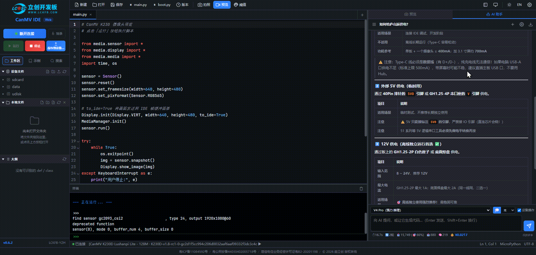Close the main.py editor tab
The image size is (536, 255).
pos(90,15)
